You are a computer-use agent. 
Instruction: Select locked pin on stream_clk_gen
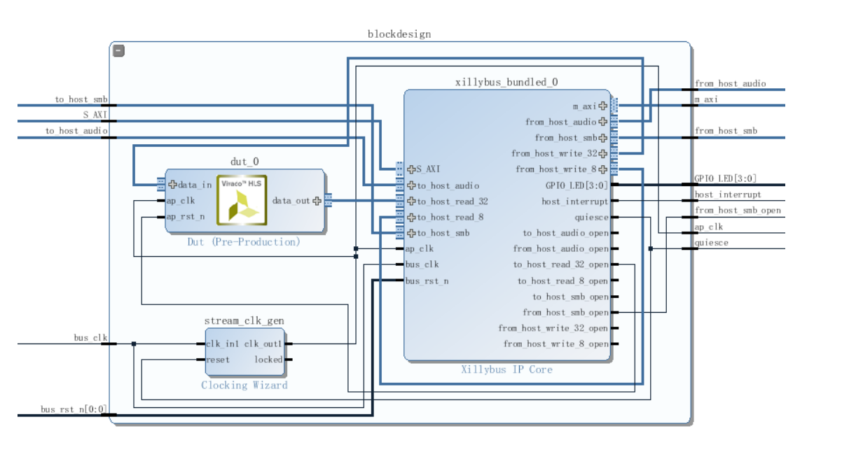[x=268, y=360]
